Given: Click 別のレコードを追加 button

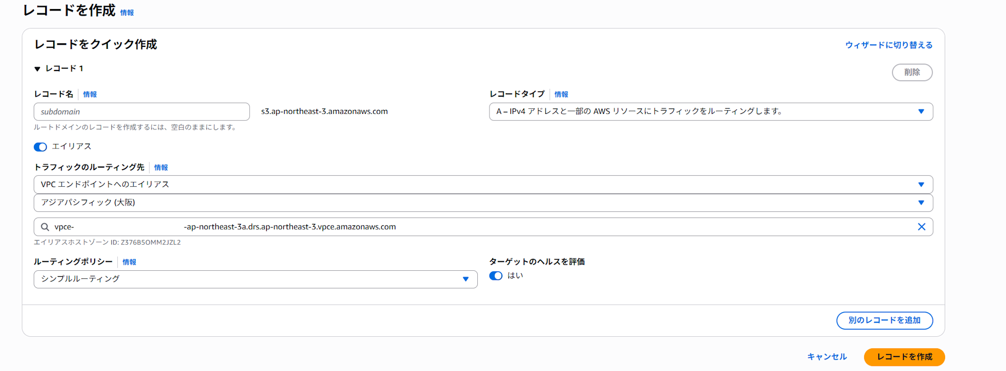Looking at the screenshot, I should tap(884, 321).
